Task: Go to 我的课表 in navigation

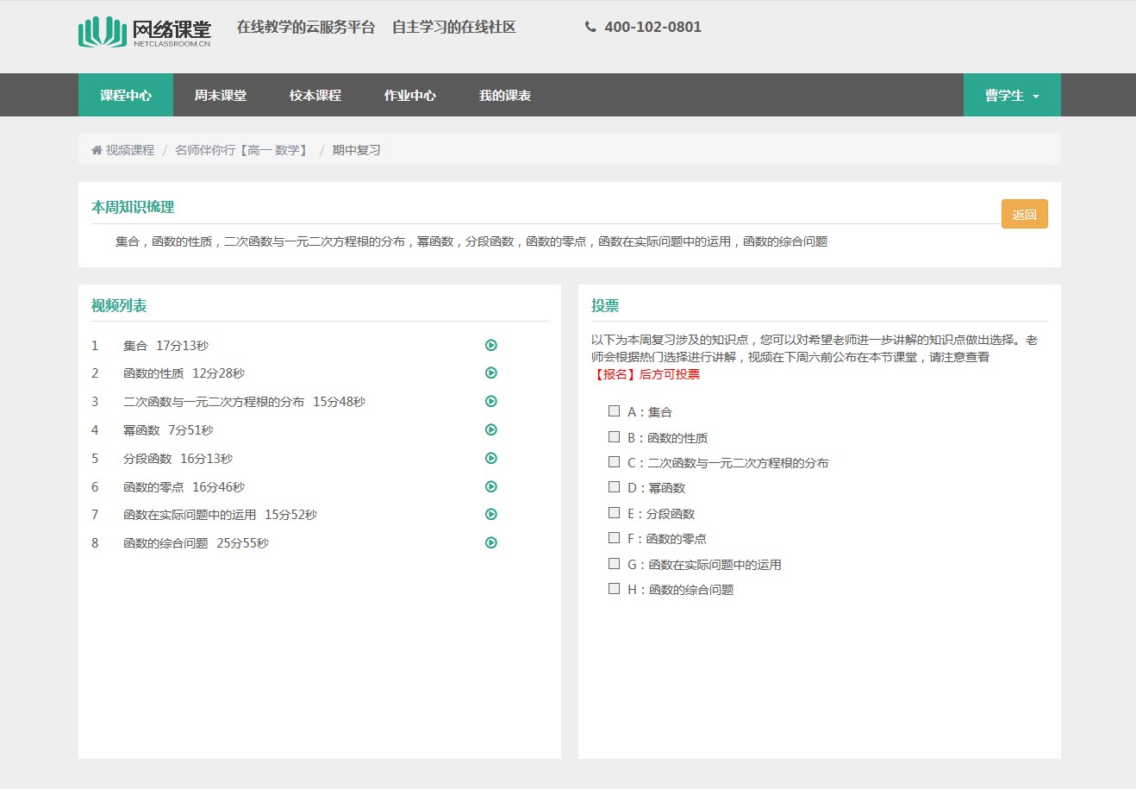Action: [x=504, y=95]
